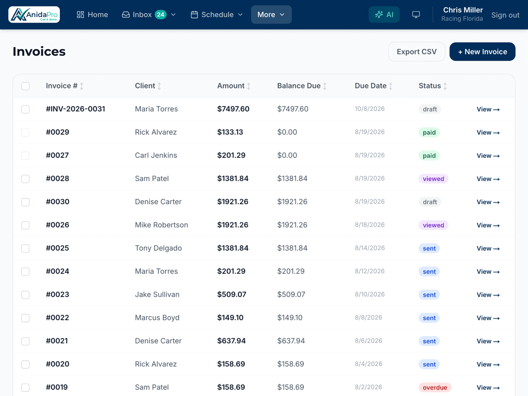
Task: Click amount $637.94 in Amount column
Action: coord(231,341)
